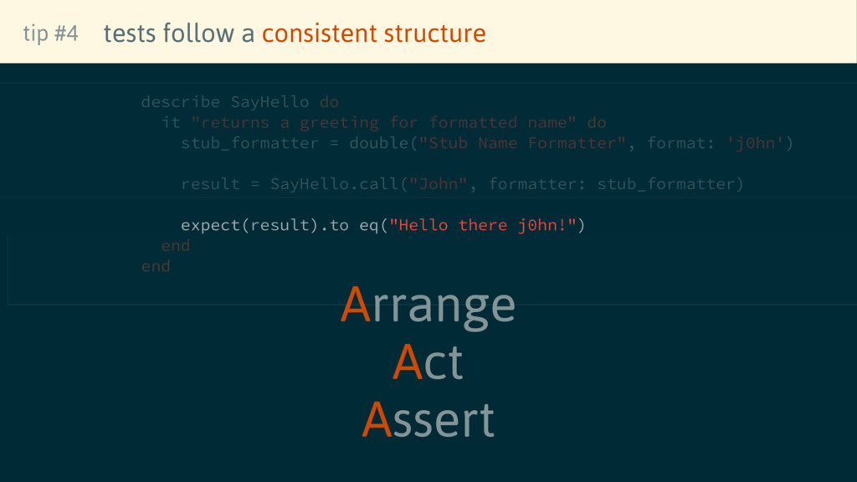This screenshot has width=857, height=482.
Task: Select the red "Hello there j0hn!" string
Action: (x=483, y=225)
